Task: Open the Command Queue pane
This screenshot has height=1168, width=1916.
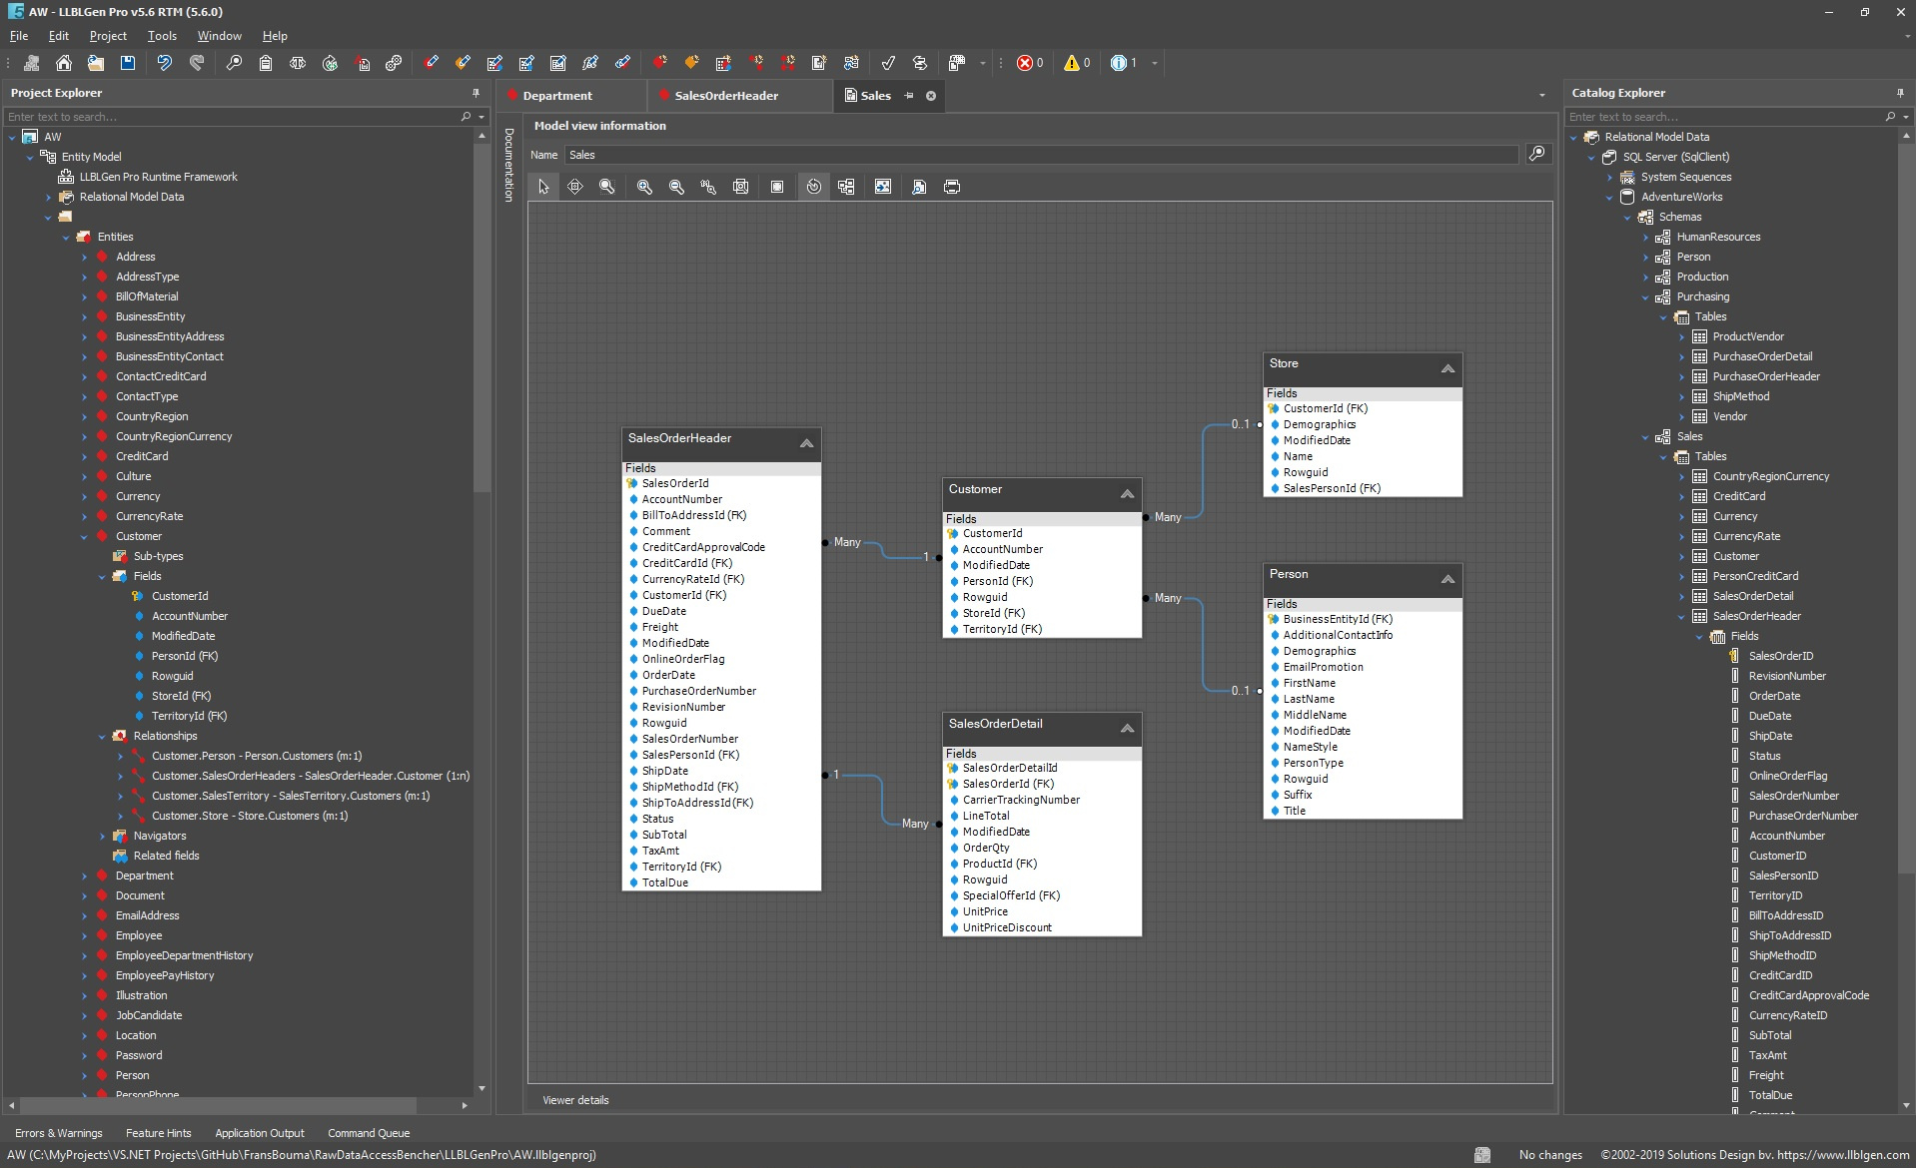Action: [x=369, y=1133]
